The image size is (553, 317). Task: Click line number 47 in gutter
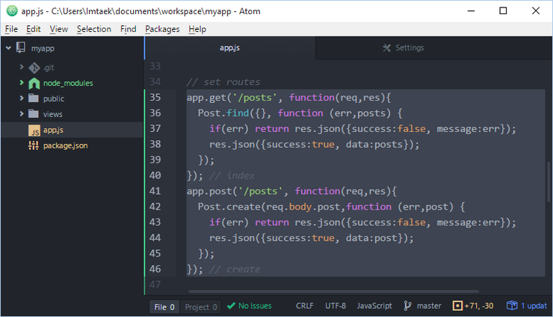(x=155, y=284)
